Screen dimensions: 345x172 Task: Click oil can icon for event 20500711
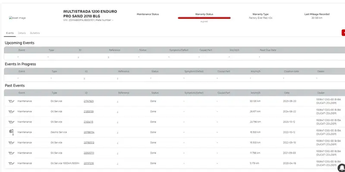11,153
